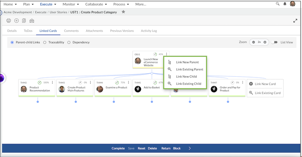Screen dimensions: 302x157
Task: Select the Traceability radio button
Action: (45, 42)
